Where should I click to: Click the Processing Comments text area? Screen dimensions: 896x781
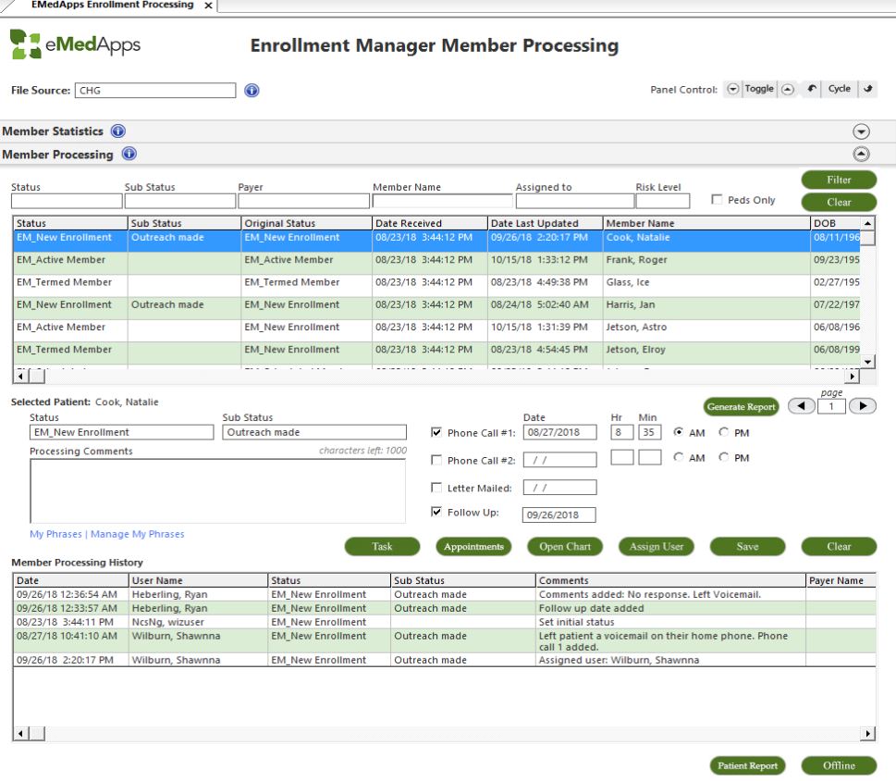(x=217, y=491)
